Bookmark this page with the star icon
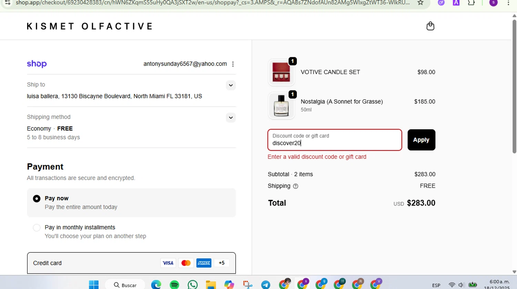 (x=420, y=3)
